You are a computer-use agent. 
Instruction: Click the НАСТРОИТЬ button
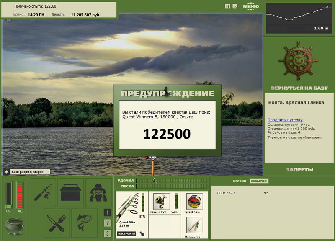(x=126, y=233)
